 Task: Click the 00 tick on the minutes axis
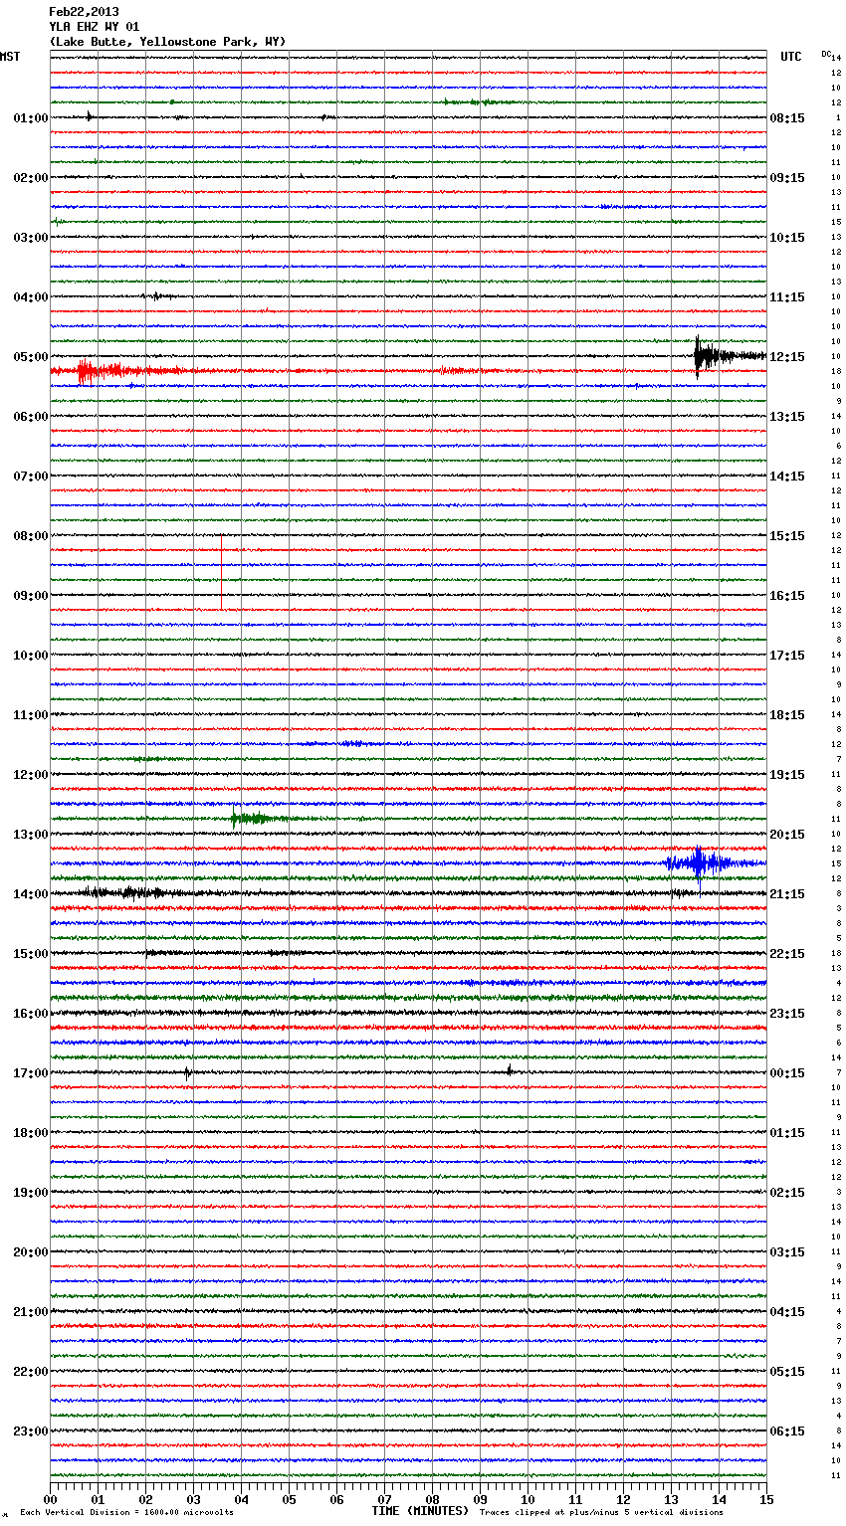[x=50, y=1498]
